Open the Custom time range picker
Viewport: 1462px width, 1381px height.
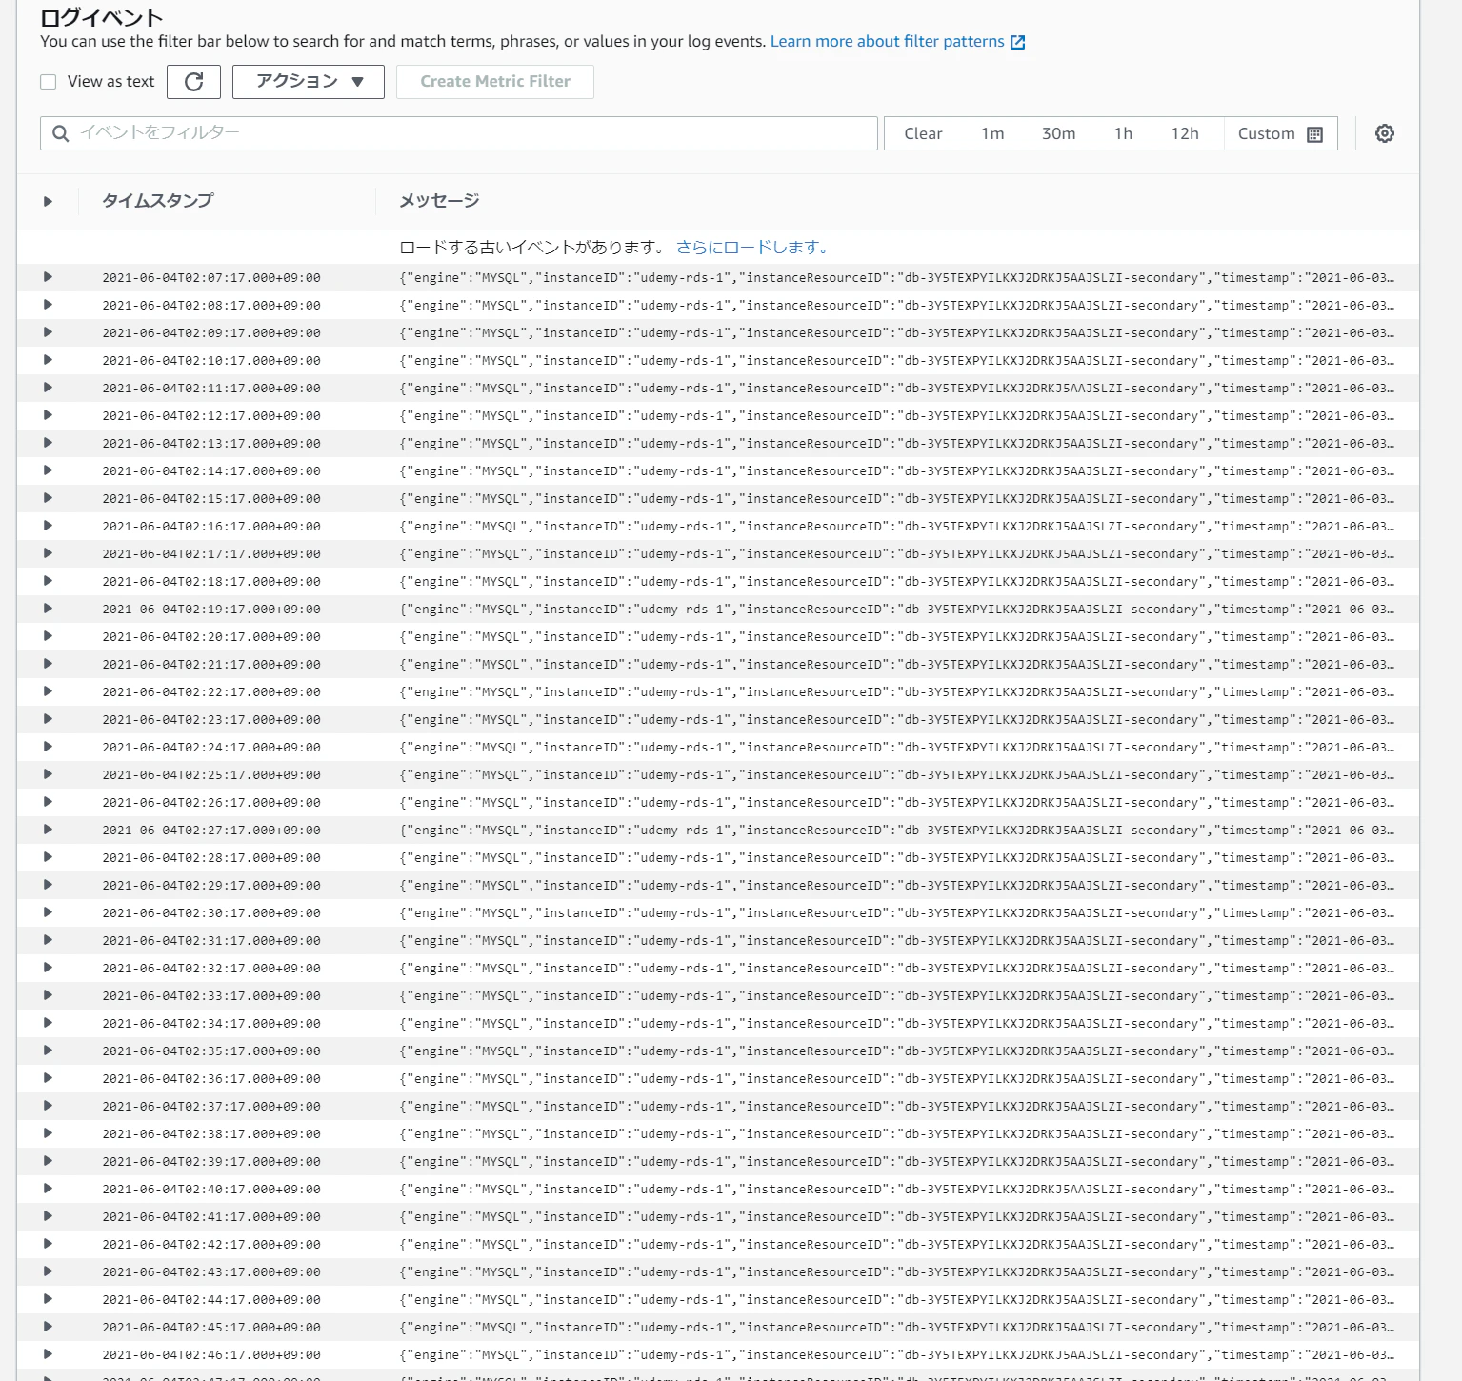click(x=1280, y=133)
